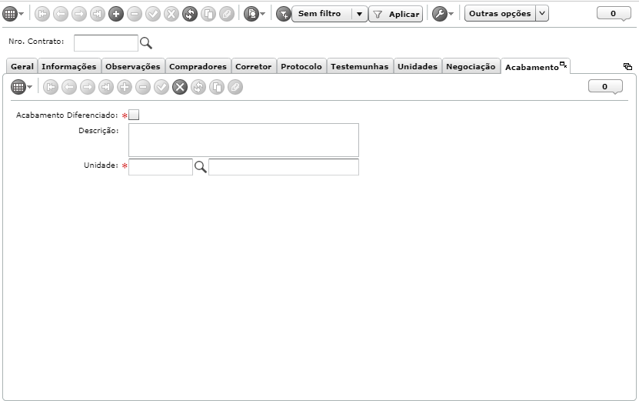Click the add filter funnel icon

(x=283, y=14)
